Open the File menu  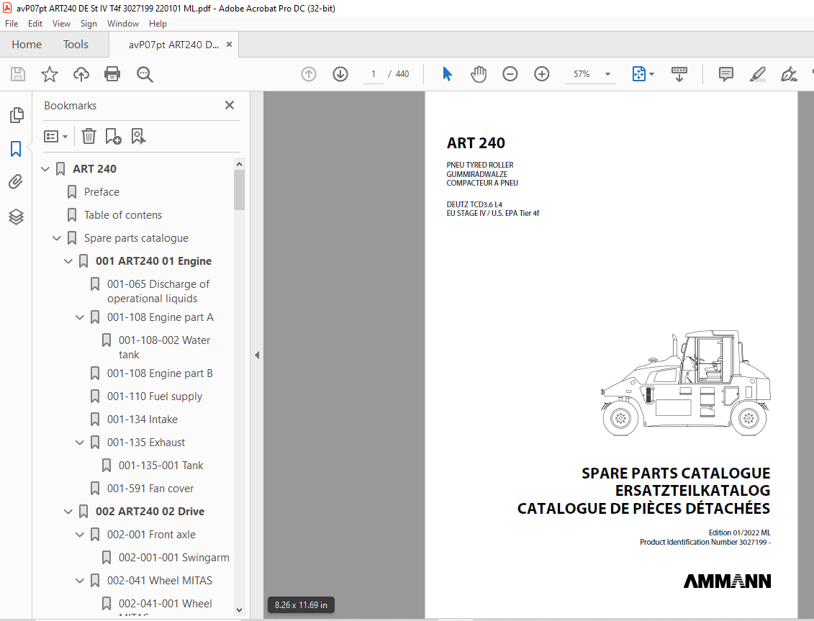[x=12, y=23]
